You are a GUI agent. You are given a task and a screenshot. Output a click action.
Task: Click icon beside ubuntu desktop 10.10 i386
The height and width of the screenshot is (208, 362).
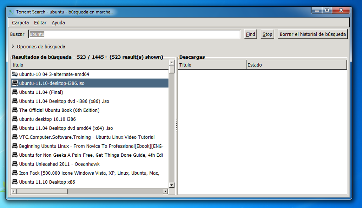click(15, 119)
